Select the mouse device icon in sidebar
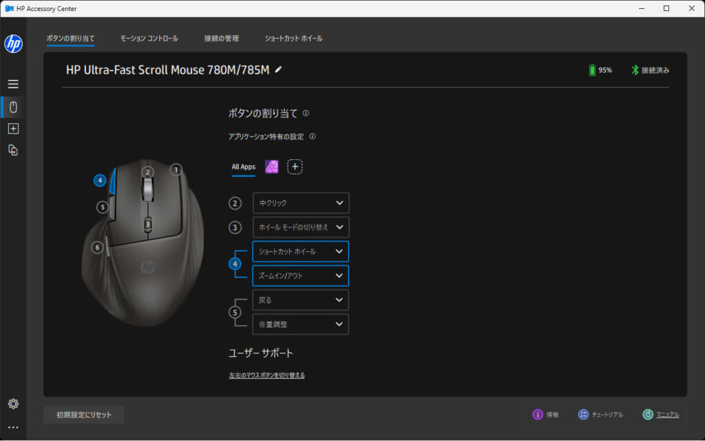Image resolution: width=705 pixels, height=441 pixels. [x=13, y=107]
